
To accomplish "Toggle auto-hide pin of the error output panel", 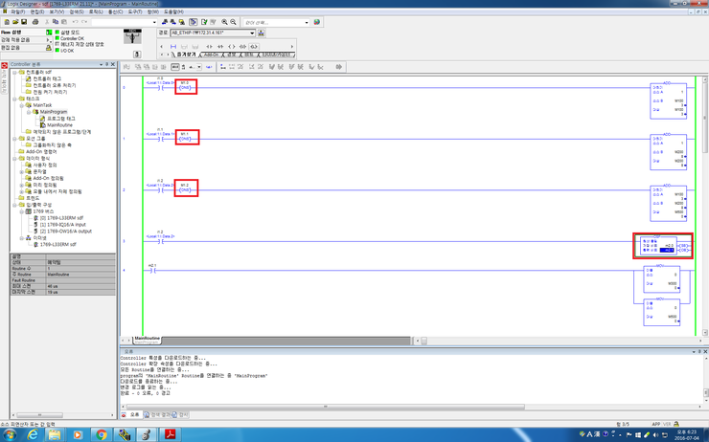I will pyautogui.click(x=699, y=351).
